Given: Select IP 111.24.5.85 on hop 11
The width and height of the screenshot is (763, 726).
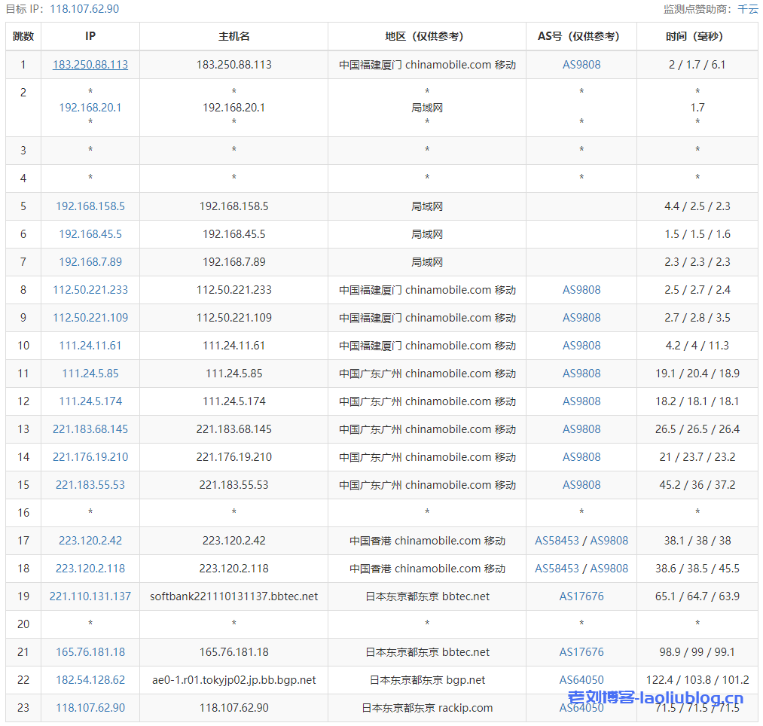Looking at the screenshot, I should tap(90, 373).
